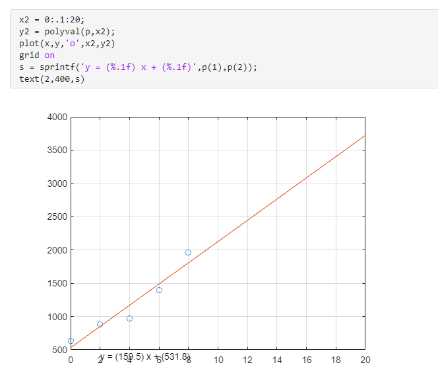This screenshot has width=438, height=365.
Task: Click the y-axis tick label 4000
Action: click(x=57, y=117)
